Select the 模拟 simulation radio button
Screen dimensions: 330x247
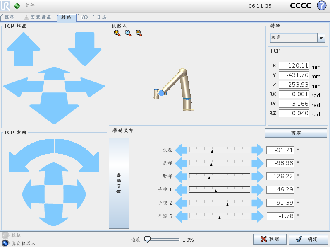[x=5, y=235]
